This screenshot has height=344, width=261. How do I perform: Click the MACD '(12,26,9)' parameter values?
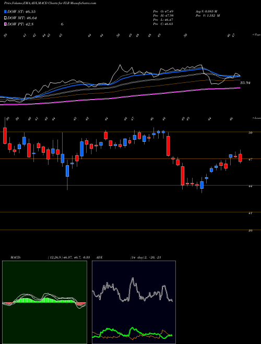[x=55, y=257]
